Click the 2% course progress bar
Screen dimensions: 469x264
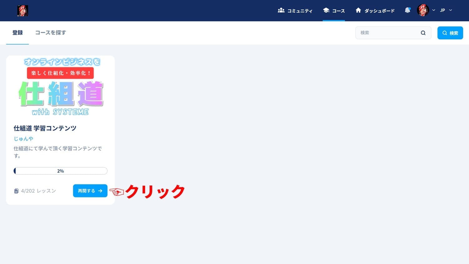point(60,171)
